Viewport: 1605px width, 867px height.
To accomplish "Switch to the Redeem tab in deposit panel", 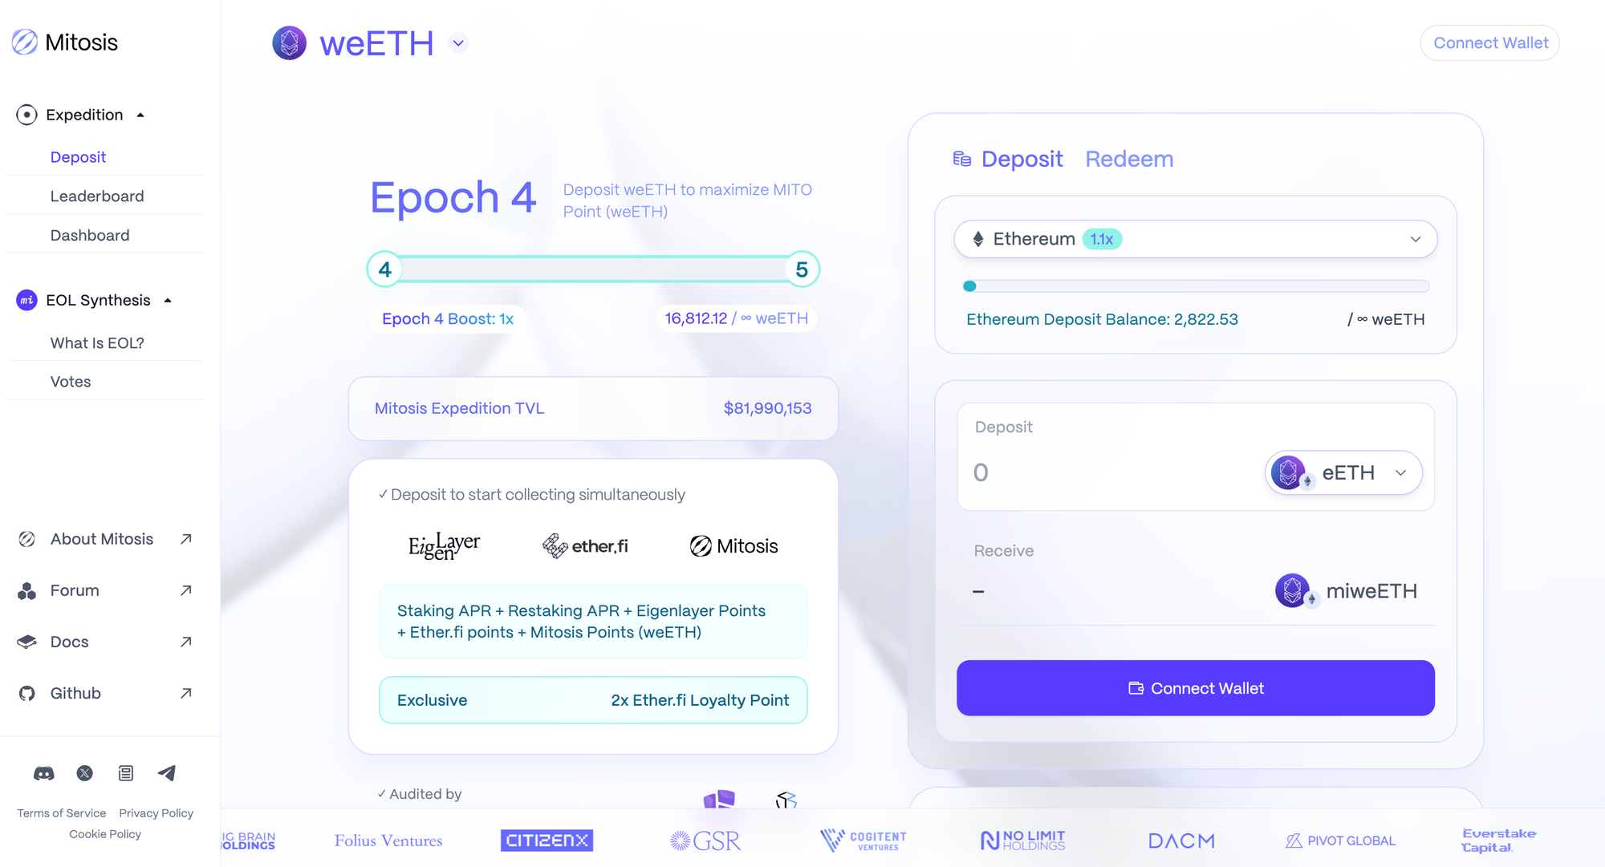I will pos(1130,158).
